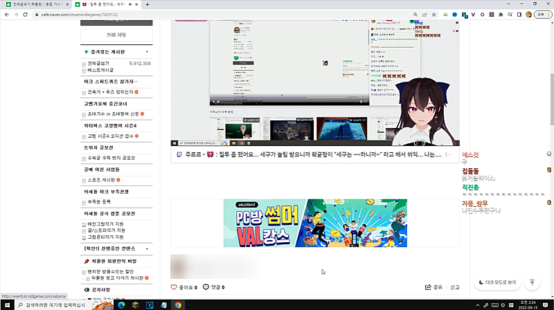
Task: Open the Chrome profile avatar
Action: [528, 15]
